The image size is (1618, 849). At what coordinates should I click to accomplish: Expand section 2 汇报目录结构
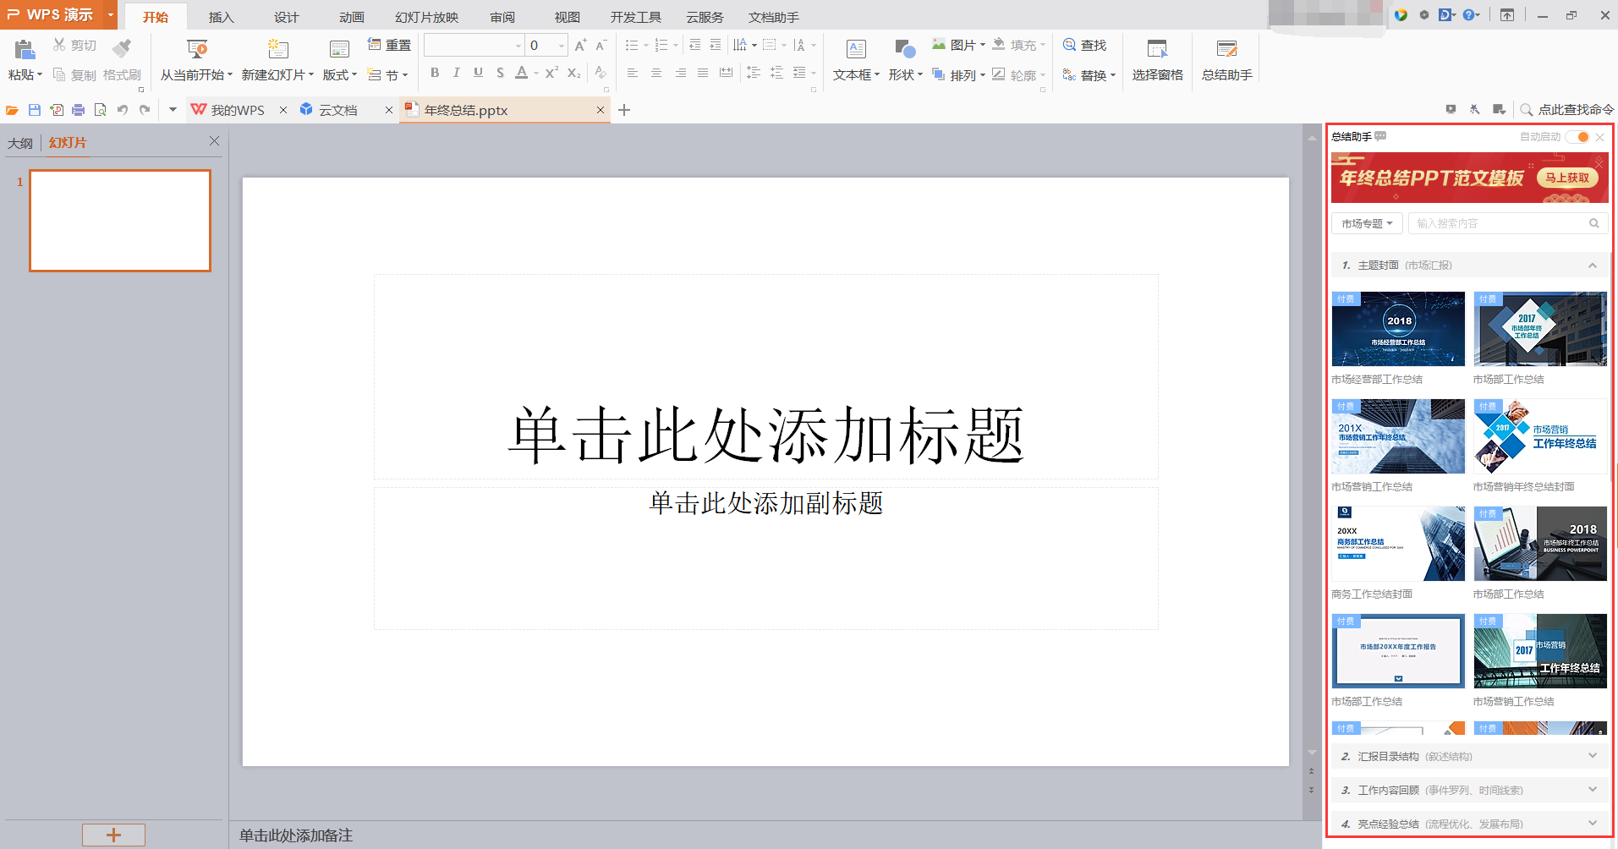point(1469,756)
